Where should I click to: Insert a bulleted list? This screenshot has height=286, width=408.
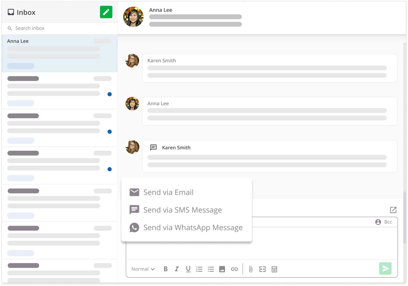(x=211, y=269)
